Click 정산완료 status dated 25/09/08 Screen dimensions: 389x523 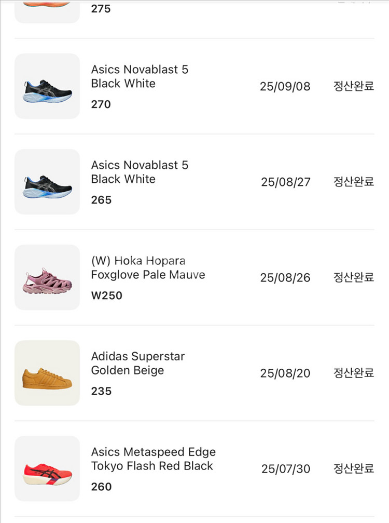(x=353, y=86)
